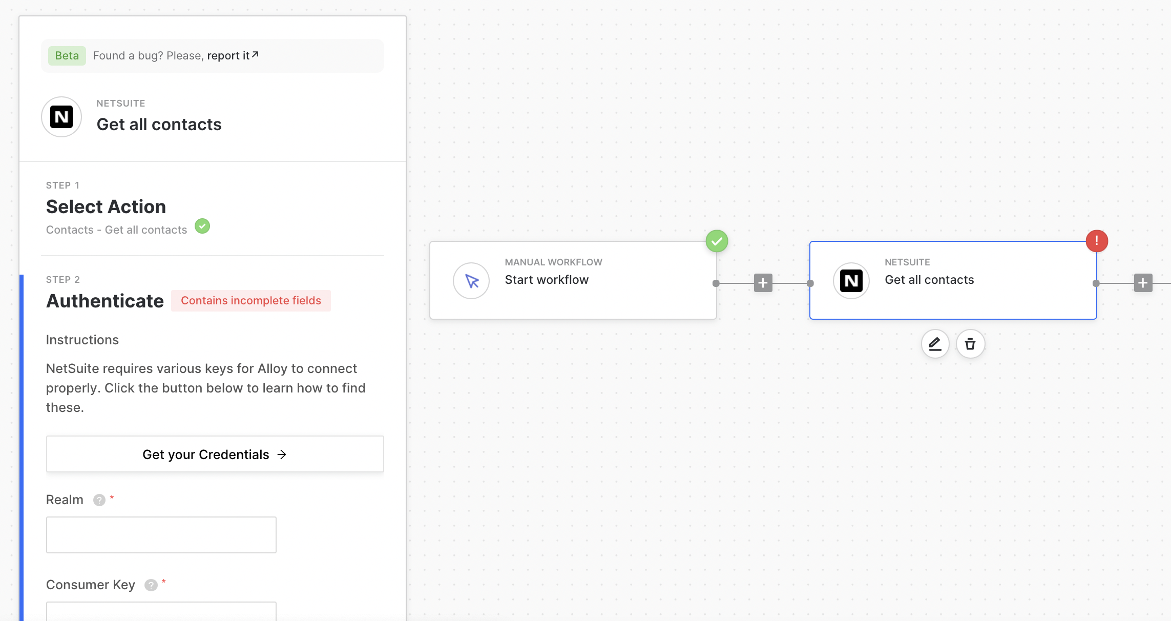Click the green check beside Contacts - Get all contacts
1171x621 pixels.
coord(202,226)
